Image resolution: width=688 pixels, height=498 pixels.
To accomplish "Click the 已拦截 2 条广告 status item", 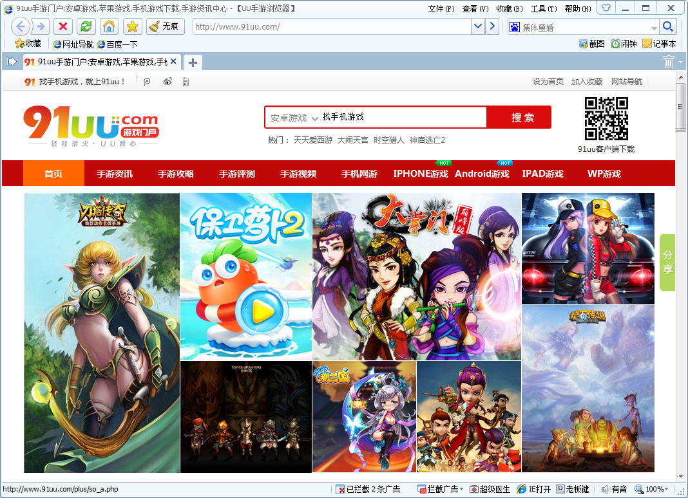I will coord(368,489).
